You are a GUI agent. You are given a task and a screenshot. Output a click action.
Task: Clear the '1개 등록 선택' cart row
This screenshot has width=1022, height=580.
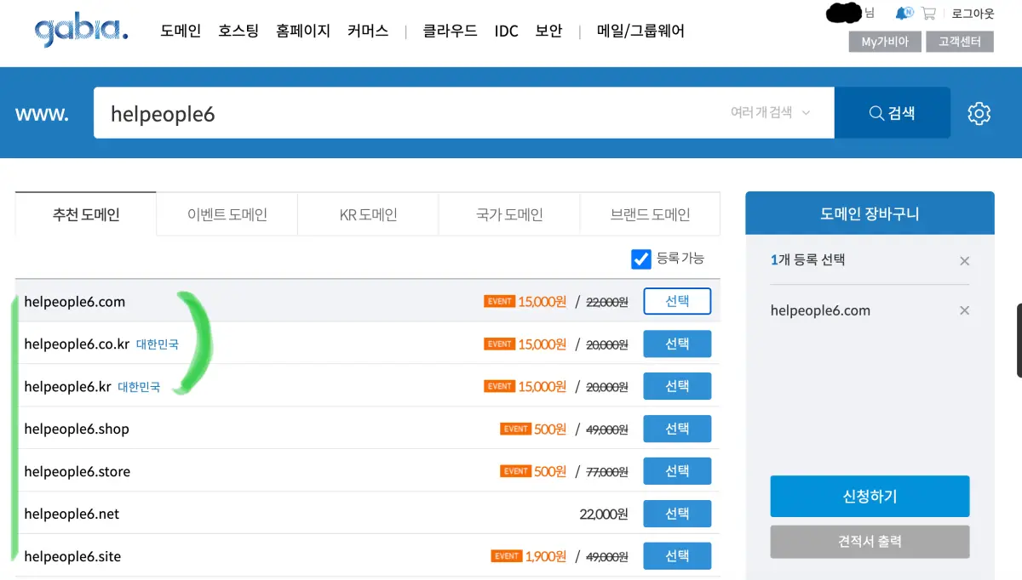(x=964, y=261)
